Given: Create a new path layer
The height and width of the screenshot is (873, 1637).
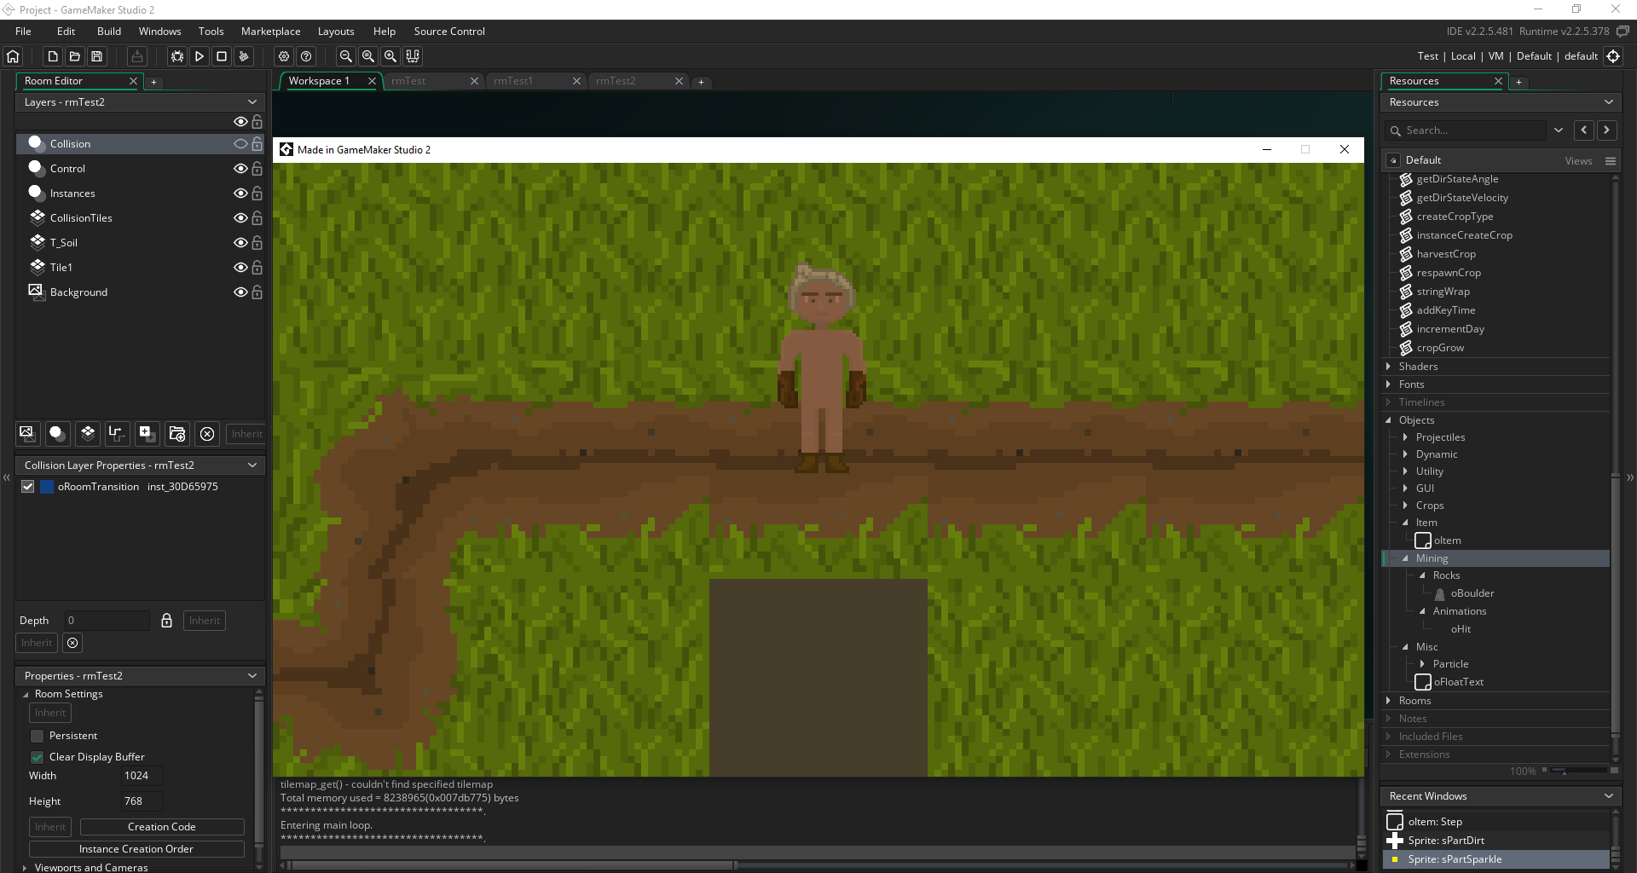Looking at the screenshot, I should coord(117,433).
